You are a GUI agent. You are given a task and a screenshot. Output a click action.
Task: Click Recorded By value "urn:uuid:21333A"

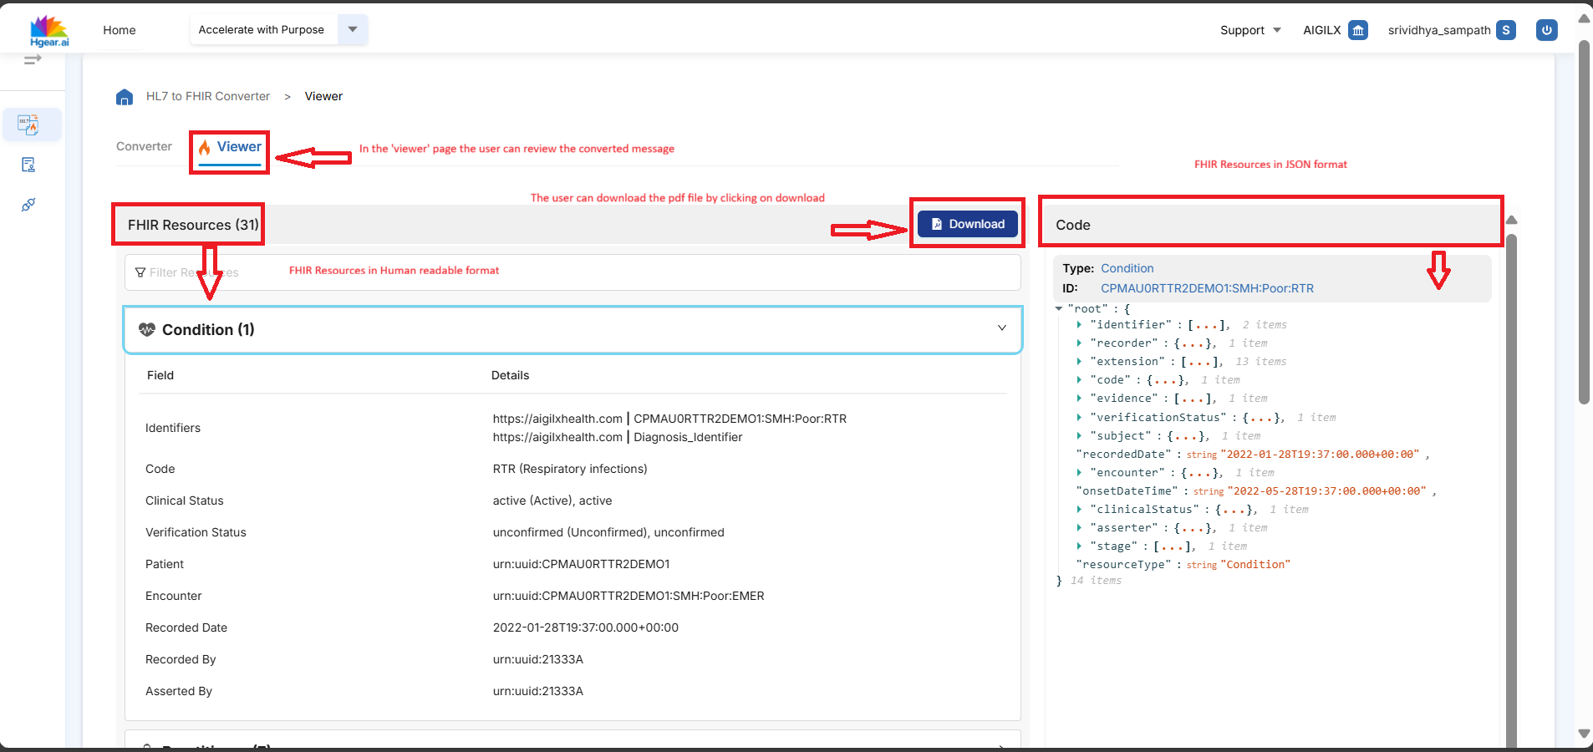[538, 659]
